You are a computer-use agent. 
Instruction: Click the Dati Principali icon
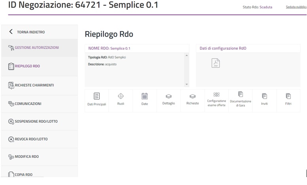[x=97, y=96]
